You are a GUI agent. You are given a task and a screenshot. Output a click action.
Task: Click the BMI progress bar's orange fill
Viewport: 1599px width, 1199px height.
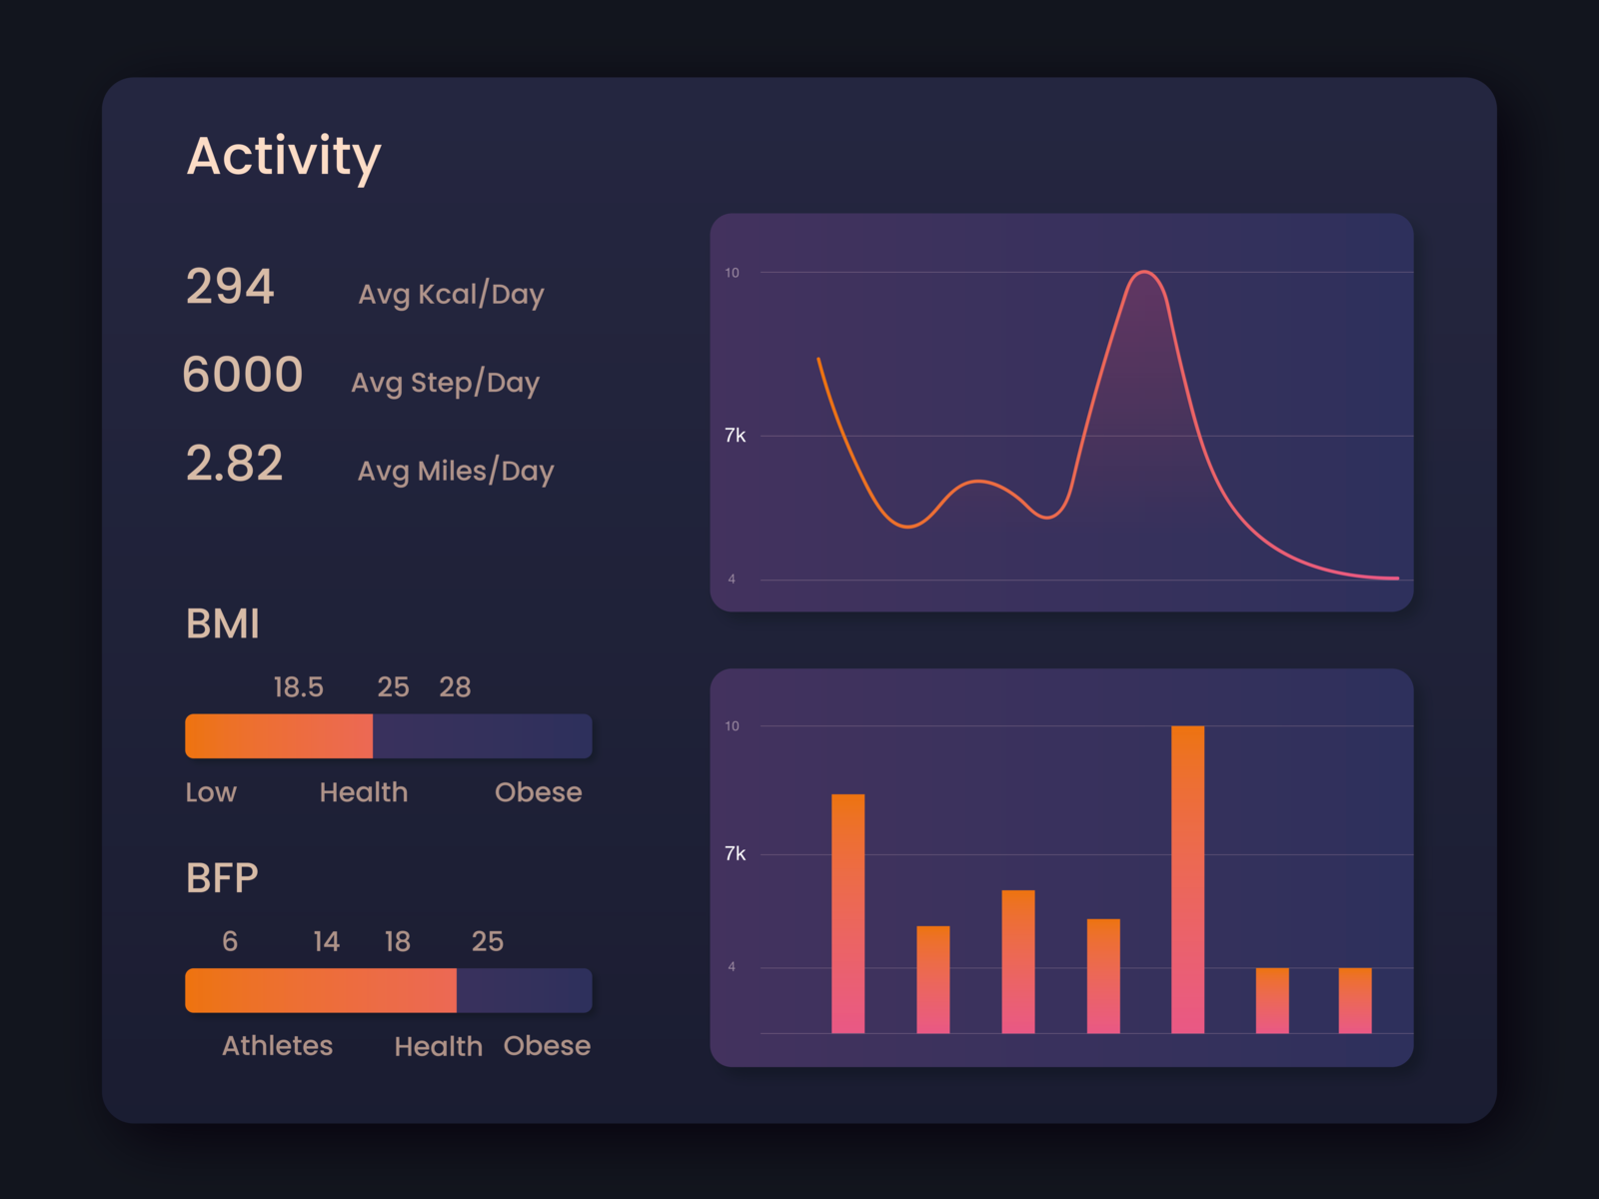tap(279, 736)
